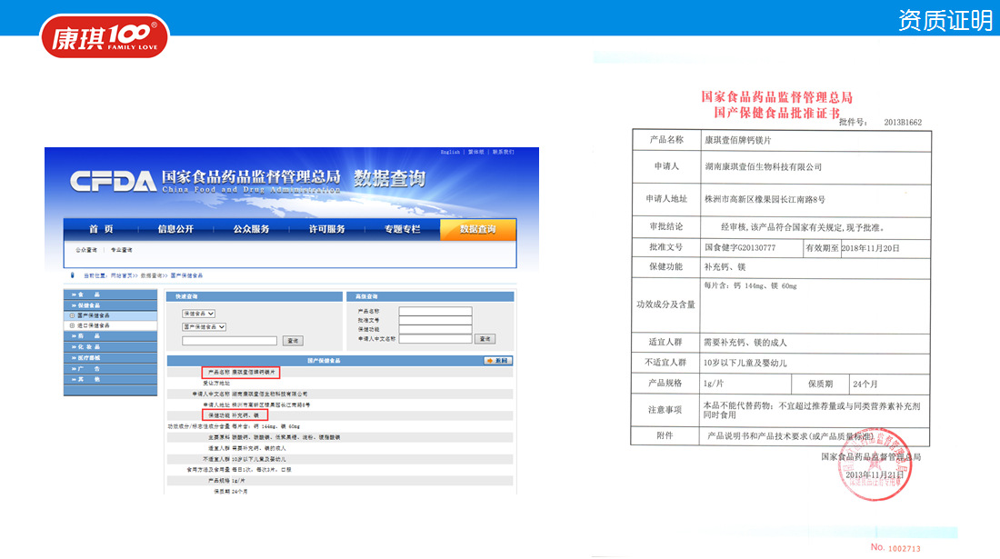Click the 网站首页 breadcrumb link
This screenshot has width=1000, height=559.
point(122,275)
